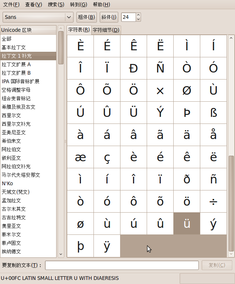Switch to the 字符表(R) tab
The height and width of the screenshot is (284, 235).
click(79, 30)
